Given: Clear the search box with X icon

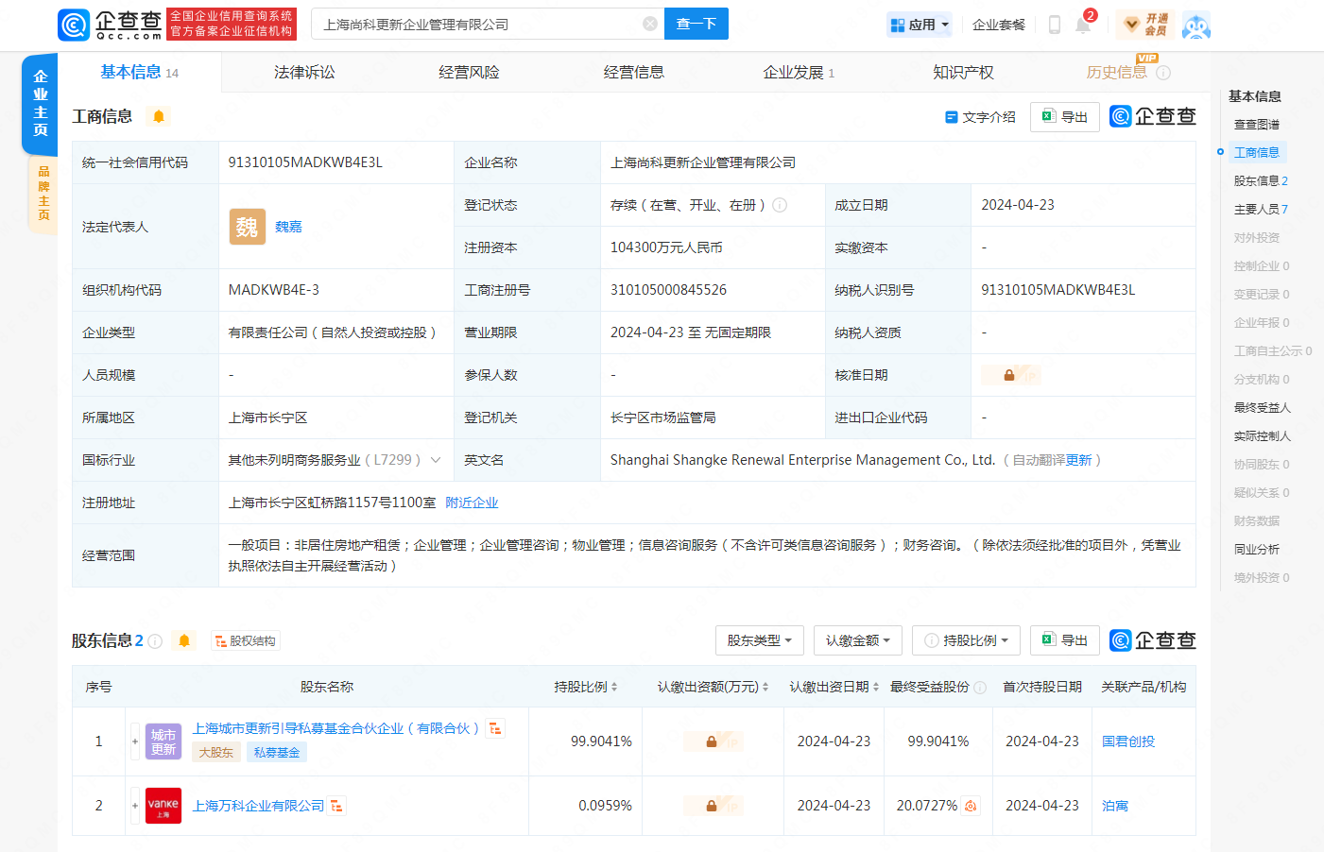Looking at the screenshot, I should click(x=650, y=24).
